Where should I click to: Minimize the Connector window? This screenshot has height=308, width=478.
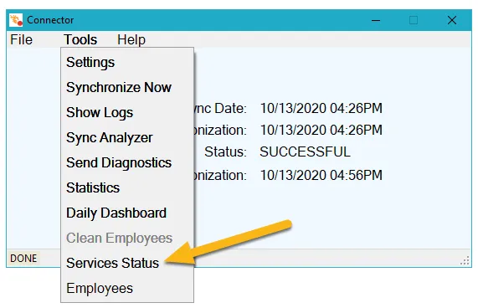[376, 20]
